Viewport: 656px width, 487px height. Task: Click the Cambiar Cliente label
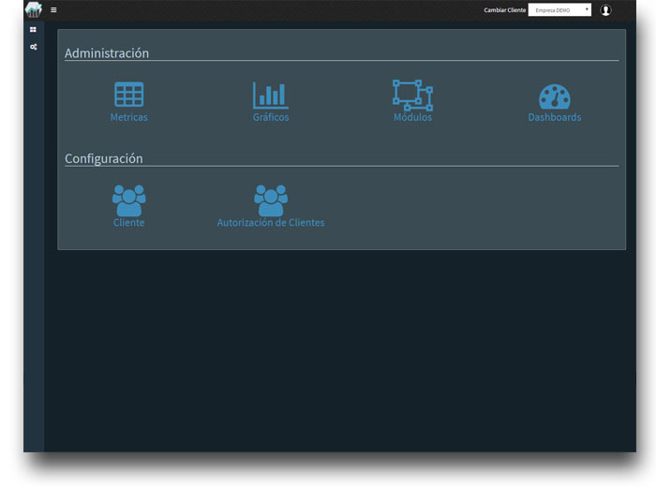pyautogui.click(x=504, y=10)
